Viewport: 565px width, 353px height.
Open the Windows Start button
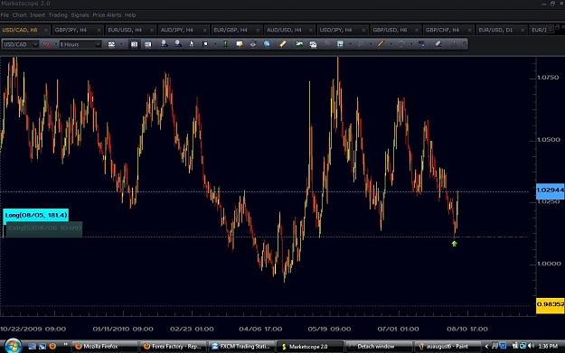[13, 346]
